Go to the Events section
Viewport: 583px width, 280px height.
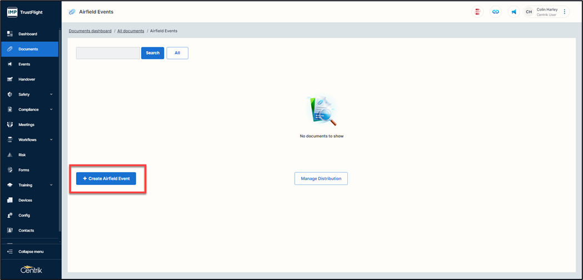point(30,64)
